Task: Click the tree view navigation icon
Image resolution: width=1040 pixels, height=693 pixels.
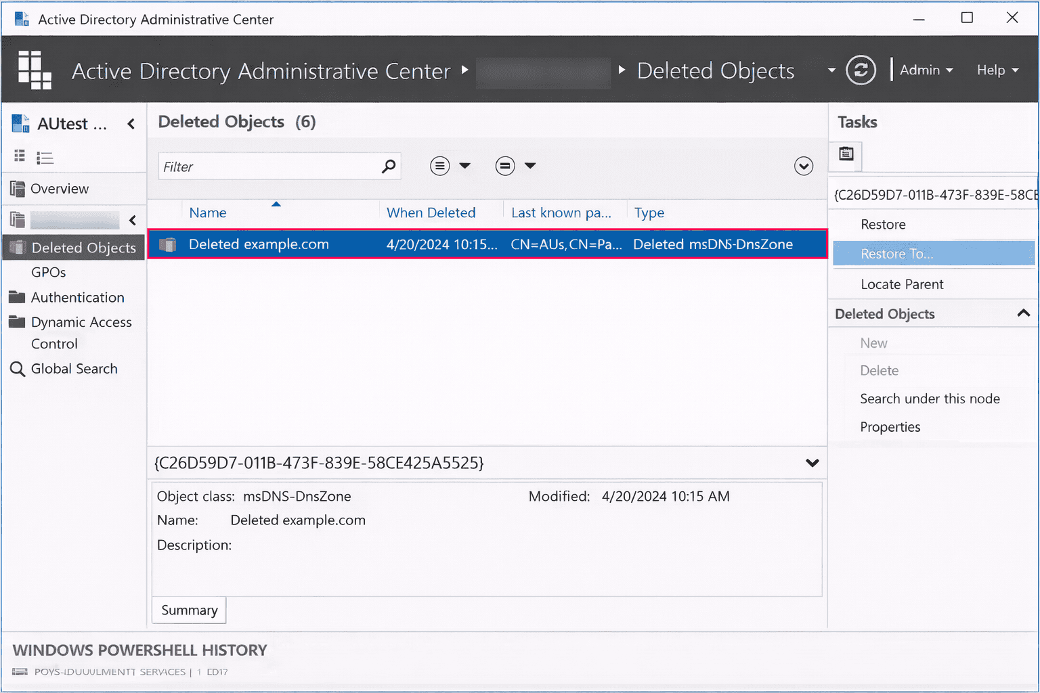Action: tap(19, 156)
